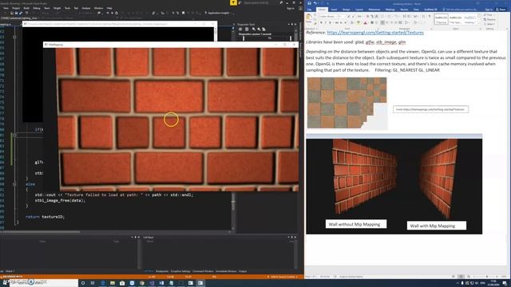Click Replace in Word's Editing group
This screenshot has height=287, width=511.
coord(489,19)
